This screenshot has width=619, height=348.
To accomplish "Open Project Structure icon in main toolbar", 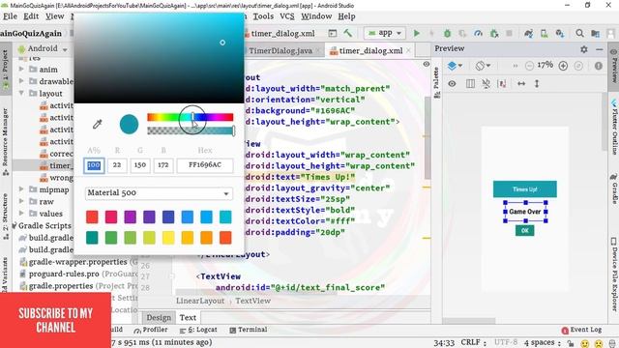I will coord(596,34).
